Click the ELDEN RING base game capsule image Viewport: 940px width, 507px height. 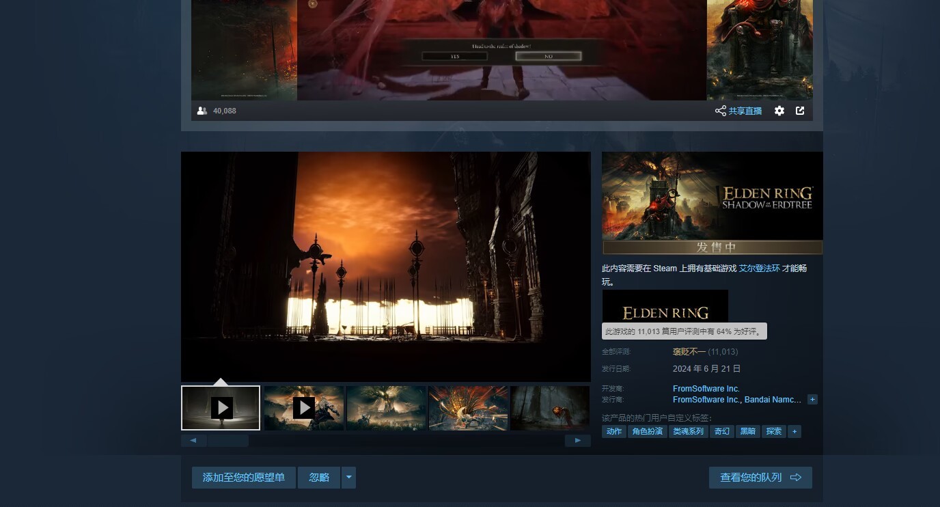coord(665,306)
